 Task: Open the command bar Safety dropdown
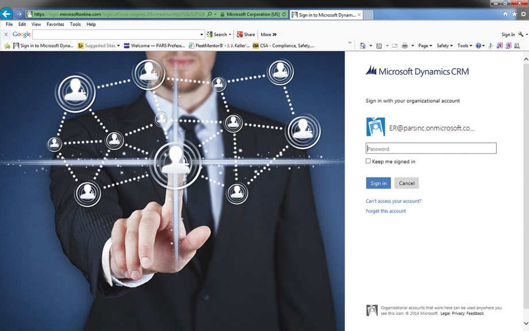tap(444, 45)
